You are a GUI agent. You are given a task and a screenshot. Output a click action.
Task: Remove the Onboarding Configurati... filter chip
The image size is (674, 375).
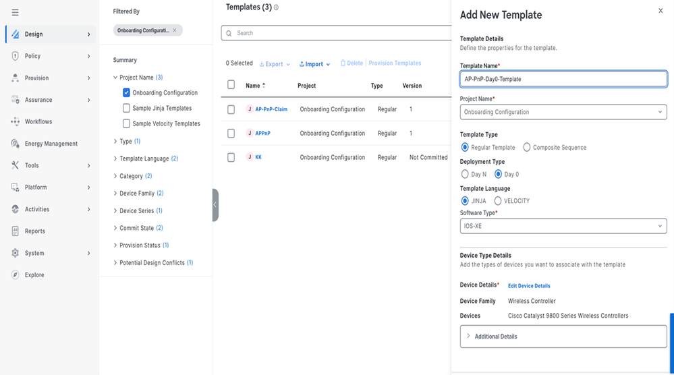(175, 30)
